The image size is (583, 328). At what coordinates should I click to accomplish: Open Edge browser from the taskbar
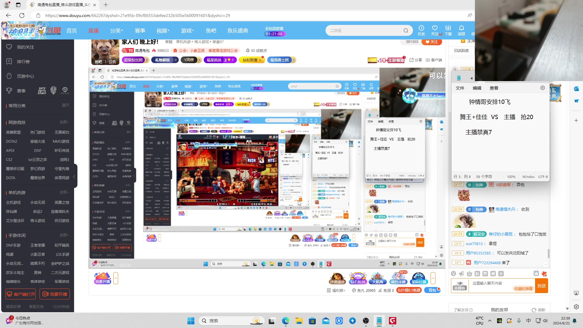(285, 321)
